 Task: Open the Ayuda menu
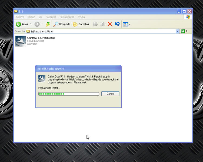coord(81,17)
